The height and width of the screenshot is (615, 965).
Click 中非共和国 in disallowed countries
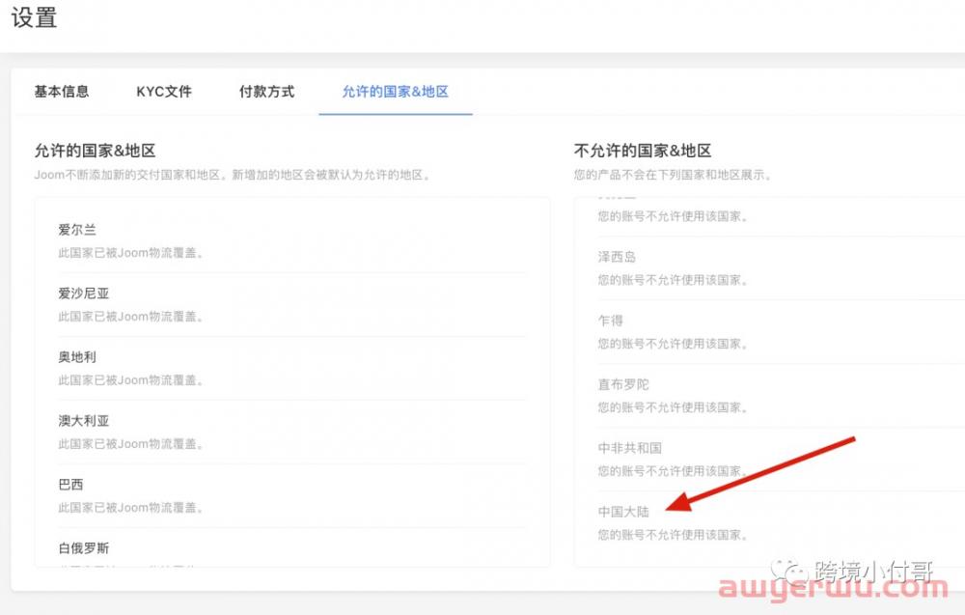coord(629,448)
